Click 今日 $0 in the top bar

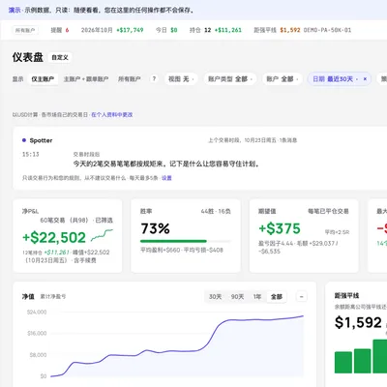[166, 30]
